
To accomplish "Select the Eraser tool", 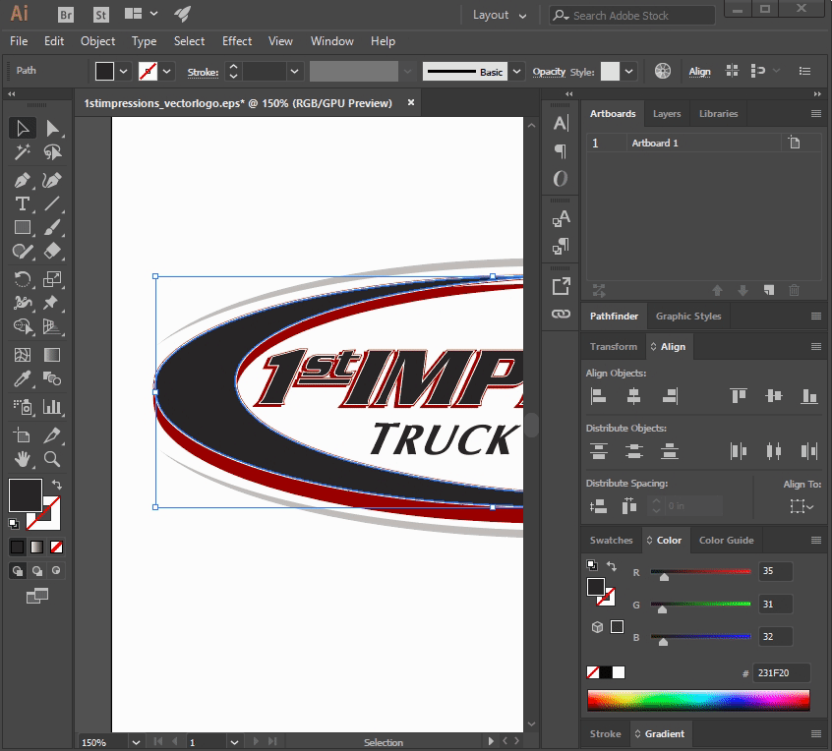I will tap(52, 251).
